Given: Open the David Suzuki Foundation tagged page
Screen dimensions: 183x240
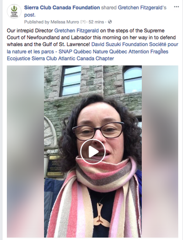Looking at the screenshot, I should (119, 44).
